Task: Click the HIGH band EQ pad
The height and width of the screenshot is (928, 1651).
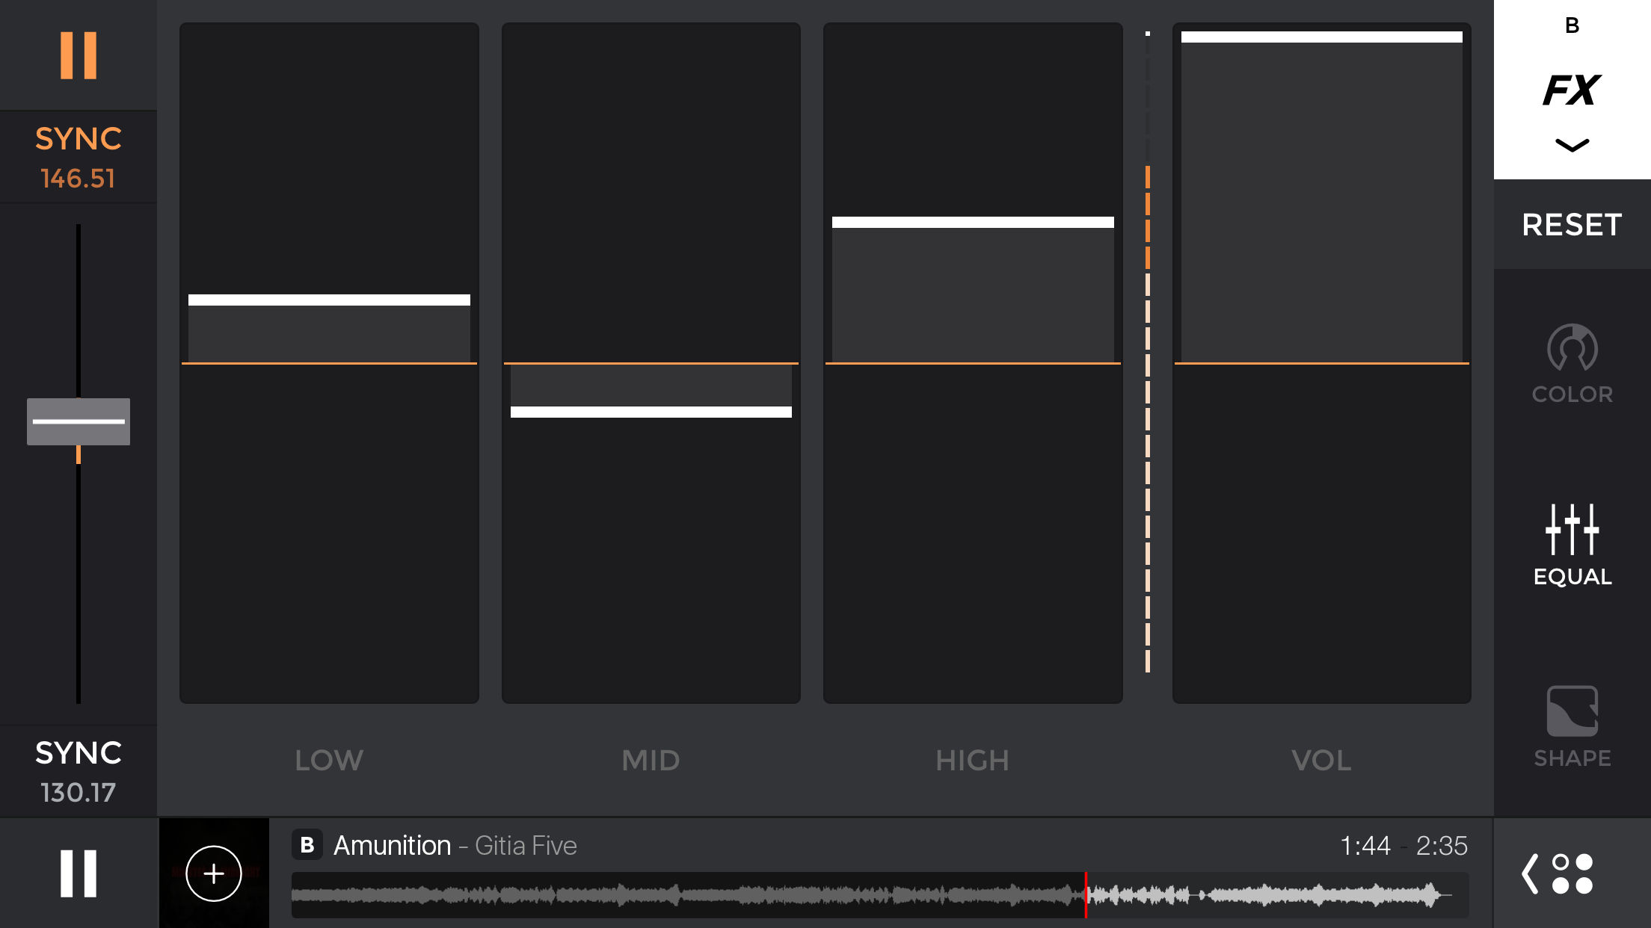Action: click(x=972, y=363)
